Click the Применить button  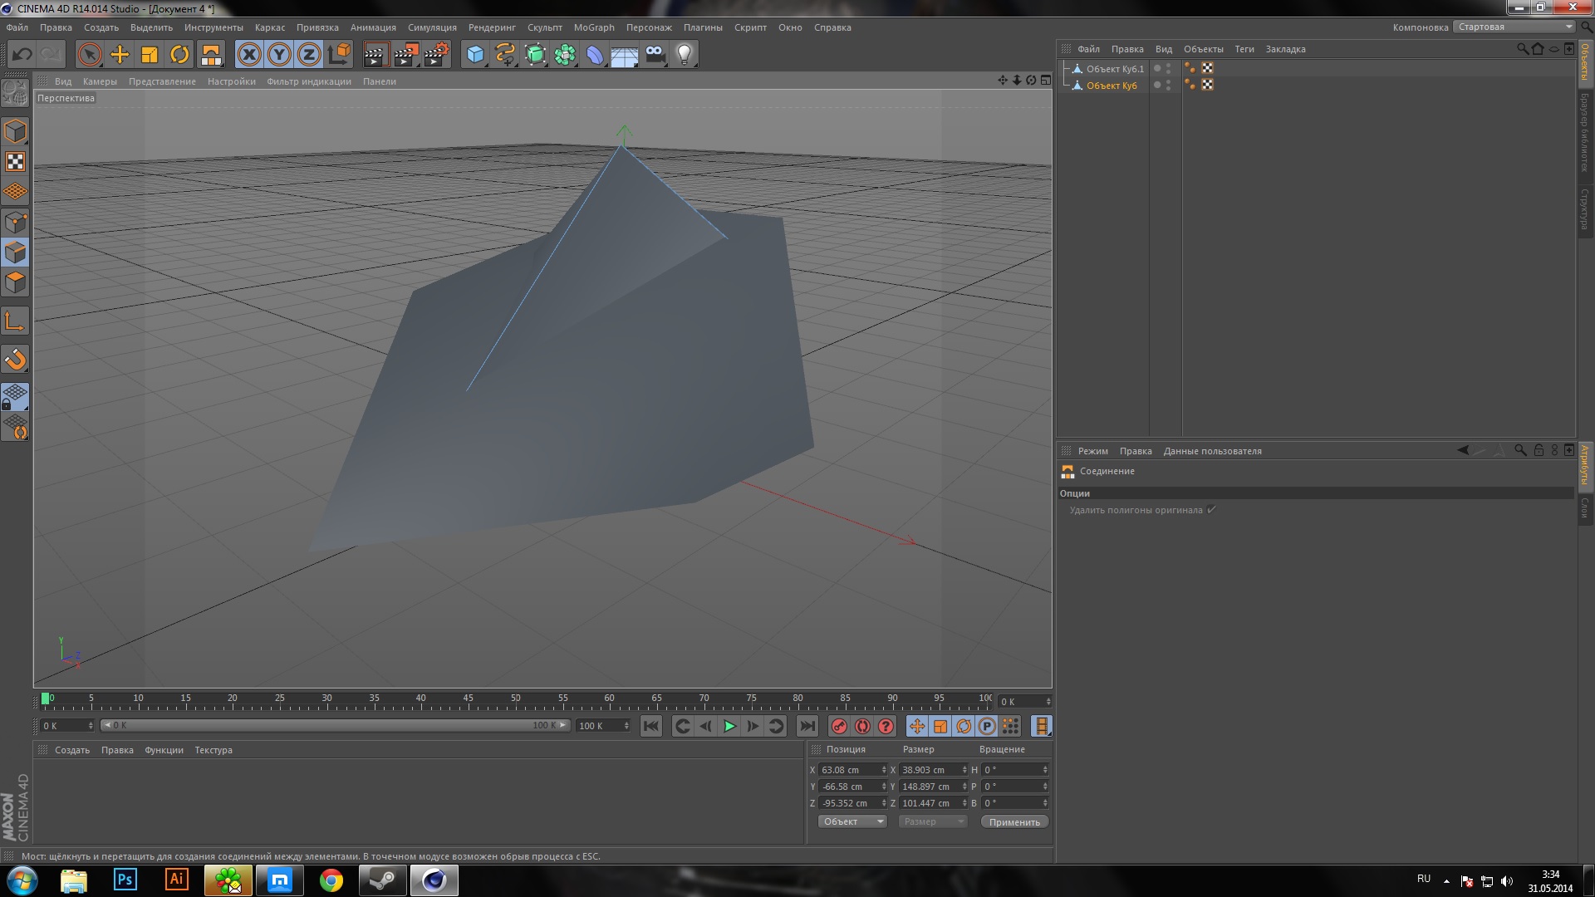pos(1013,821)
